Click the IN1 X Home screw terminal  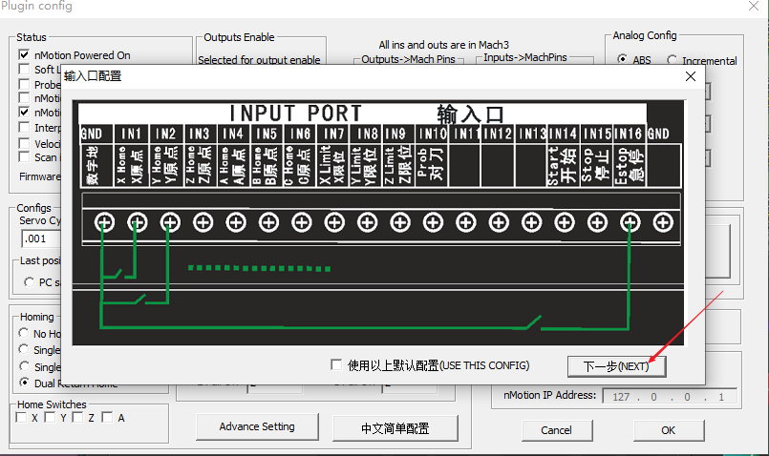pyautogui.click(x=138, y=222)
